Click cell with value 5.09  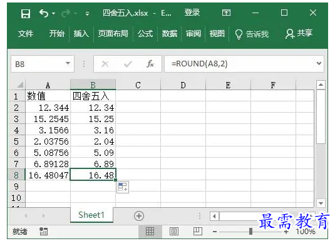(93, 153)
